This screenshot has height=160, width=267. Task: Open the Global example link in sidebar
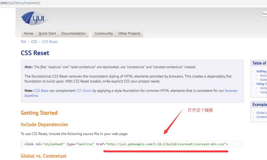(x=262, y=113)
